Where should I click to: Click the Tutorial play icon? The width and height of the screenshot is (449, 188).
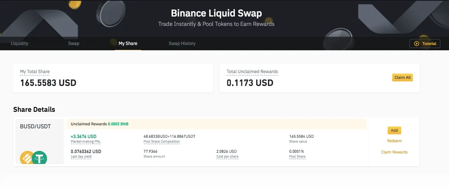[x=417, y=44]
